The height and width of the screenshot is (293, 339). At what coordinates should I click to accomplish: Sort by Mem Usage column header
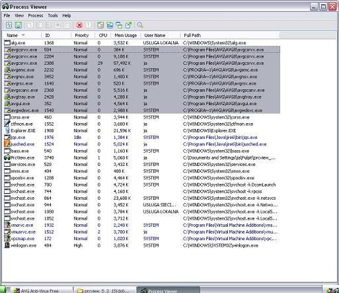tap(126, 35)
